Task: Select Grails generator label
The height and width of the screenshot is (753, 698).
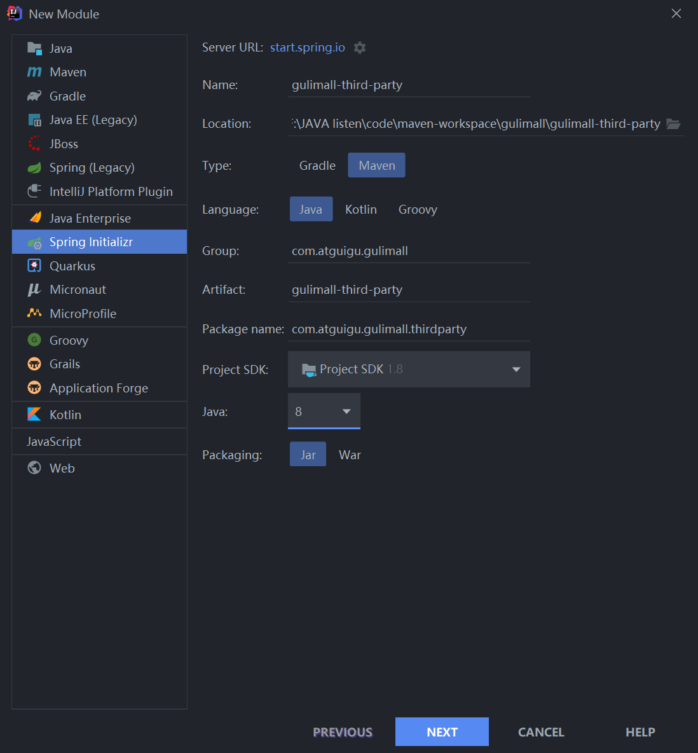Action: pyautogui.click(x=65, y=364)
